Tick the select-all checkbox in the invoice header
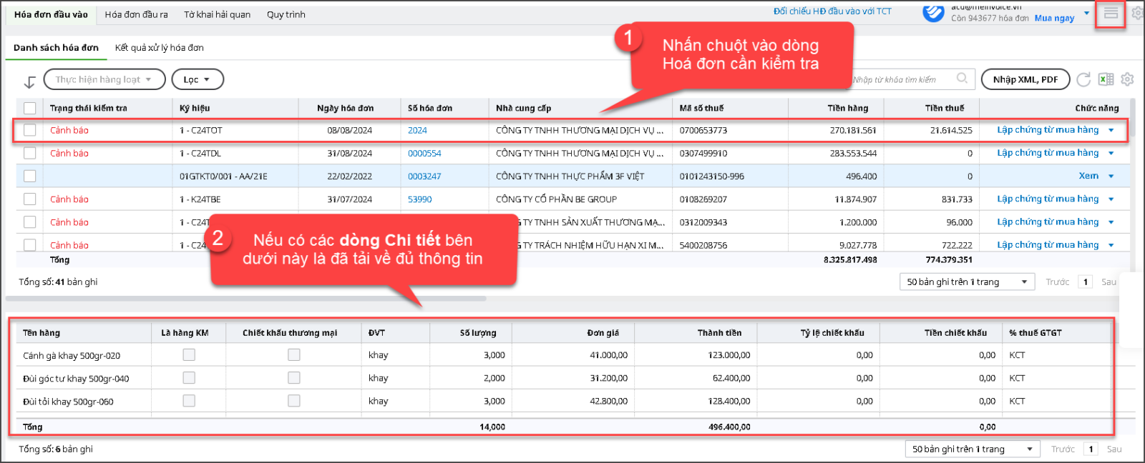The height and width of the screenshot is (463, 1145). tap(29, 108)
